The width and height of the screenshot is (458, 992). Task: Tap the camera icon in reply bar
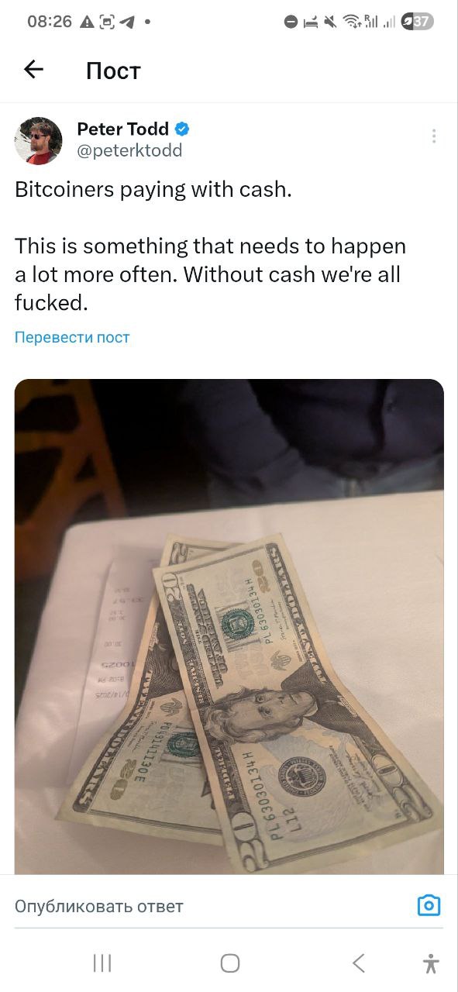[429, 905]
